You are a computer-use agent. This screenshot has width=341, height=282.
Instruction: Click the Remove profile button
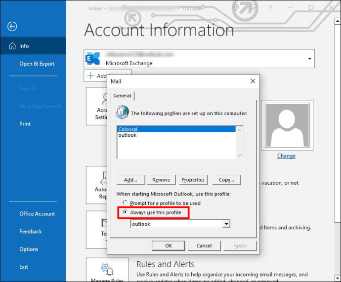pos(161,180)
